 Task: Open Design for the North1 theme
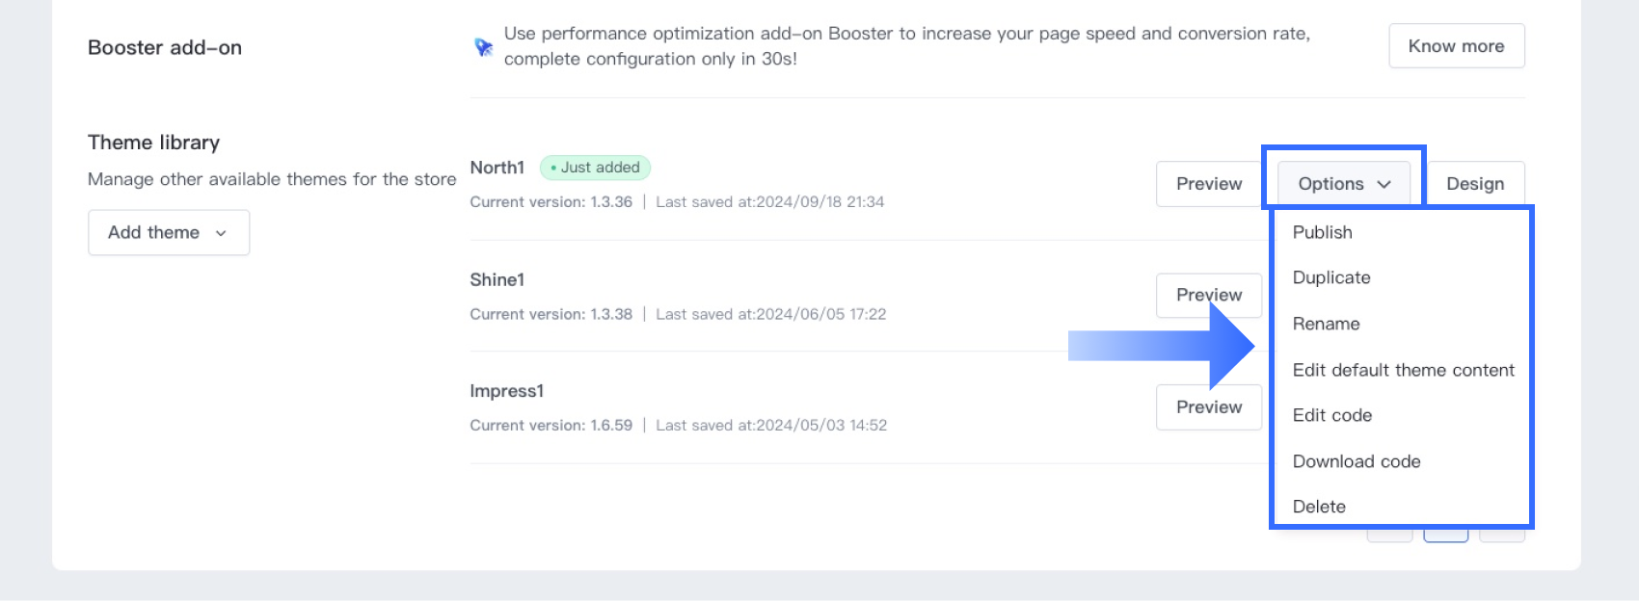[1474, 184]
